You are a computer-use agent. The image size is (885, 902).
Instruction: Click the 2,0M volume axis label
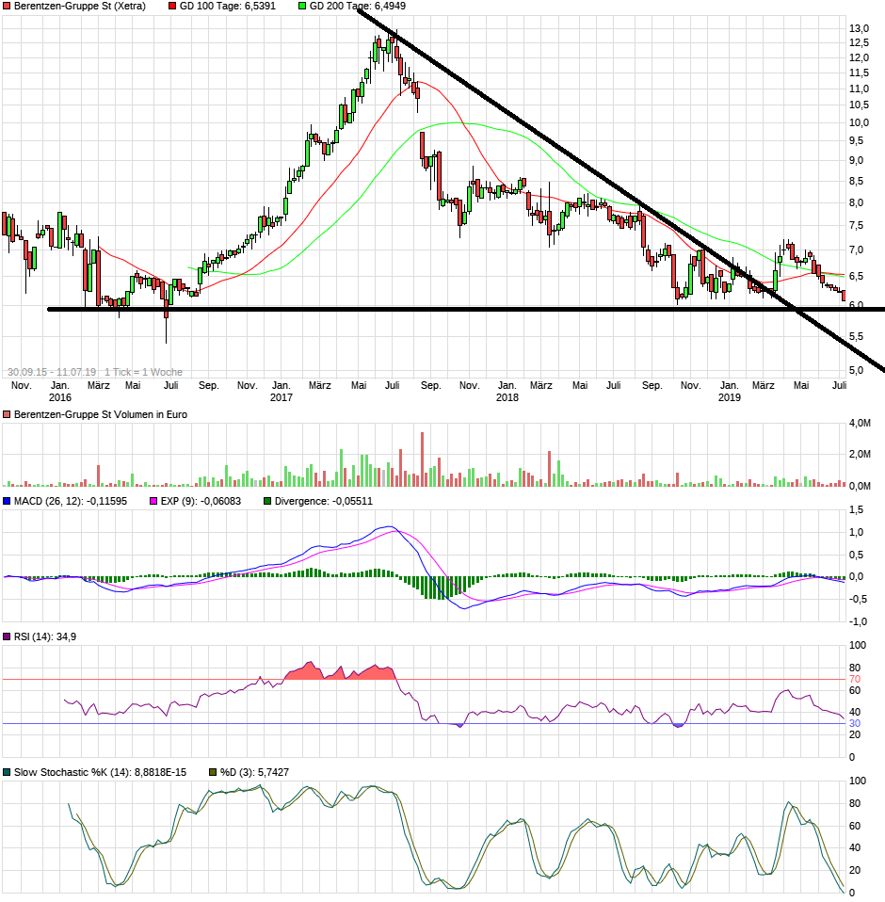pyautogui.click(x=860, y=455)
